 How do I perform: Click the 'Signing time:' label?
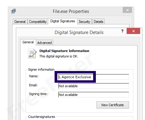pos(38,94)
